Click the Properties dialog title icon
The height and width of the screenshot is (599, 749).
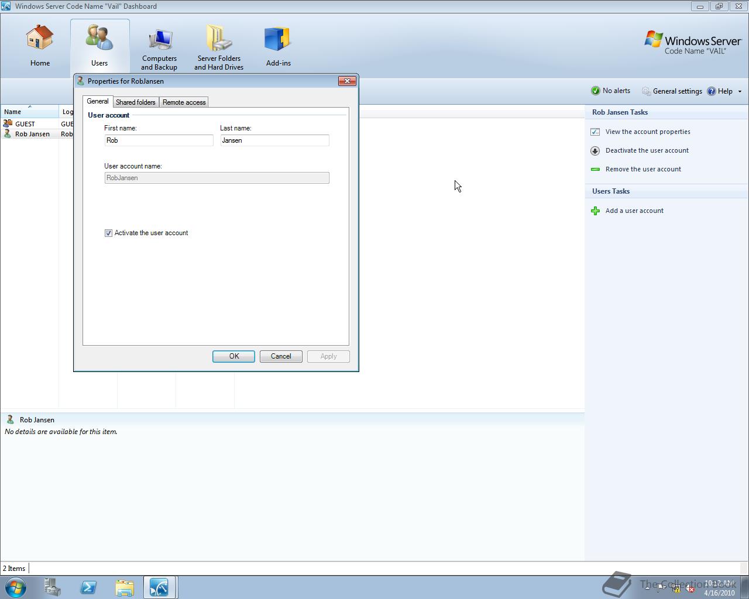click(x=81, y=81)
